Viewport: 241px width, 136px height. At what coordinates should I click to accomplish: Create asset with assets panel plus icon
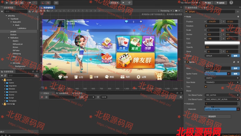(2, 76)
